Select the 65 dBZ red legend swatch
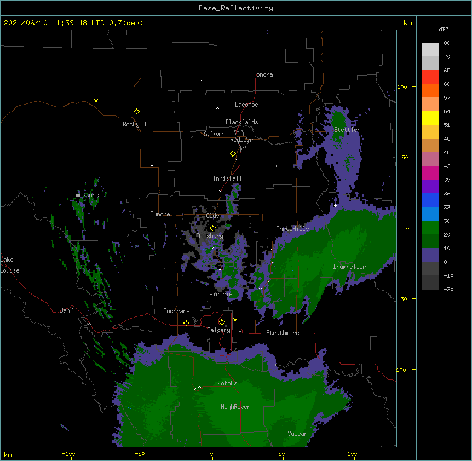The height and width of the screenshot is (461, 472). coord(430,77)
